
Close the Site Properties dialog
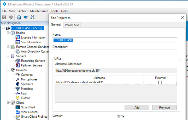[x=182, y=18]
